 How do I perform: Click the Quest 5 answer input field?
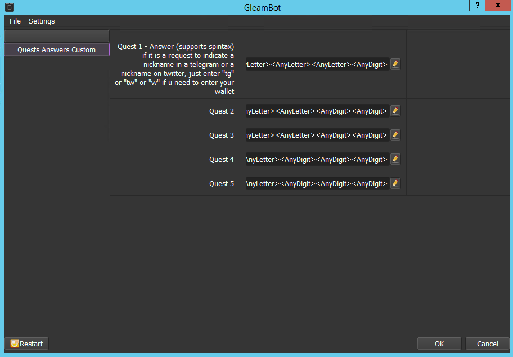click(x=317, y=184)
